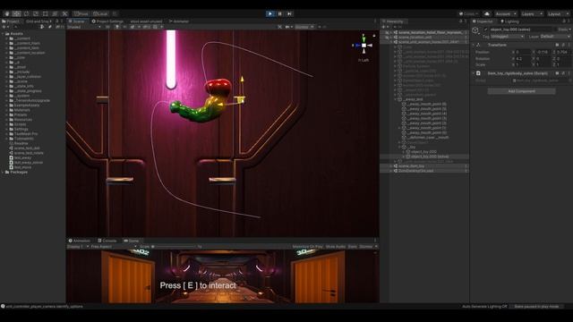Click the Play button
The width and height of the screenshot is (573, 322).
coord(270,14)
